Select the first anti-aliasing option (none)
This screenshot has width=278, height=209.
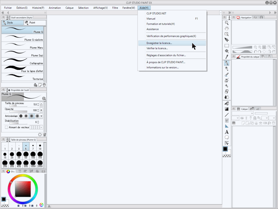point(21,116)
